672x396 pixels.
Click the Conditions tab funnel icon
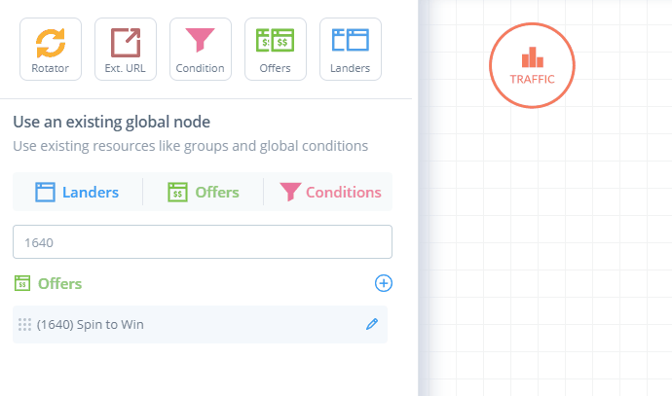[290, 192]
